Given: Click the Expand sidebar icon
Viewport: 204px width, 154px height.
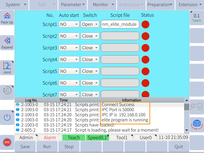Looking at the screenshot, I should [x=7, y=42].
